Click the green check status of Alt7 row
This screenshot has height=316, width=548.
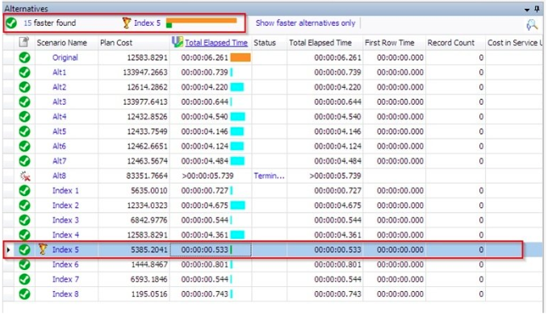24,161
